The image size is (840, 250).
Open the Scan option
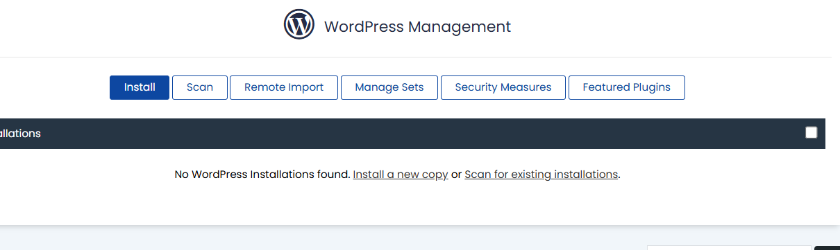[200, 87]
